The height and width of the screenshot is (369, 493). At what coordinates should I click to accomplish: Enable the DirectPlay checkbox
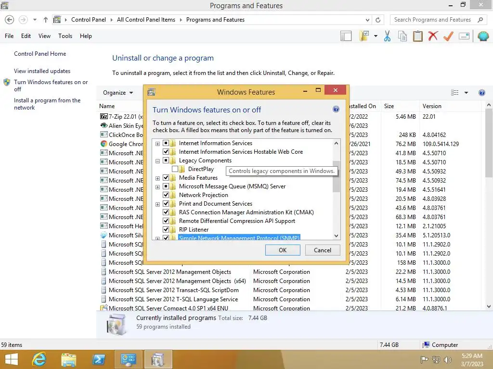pos(175,169)
